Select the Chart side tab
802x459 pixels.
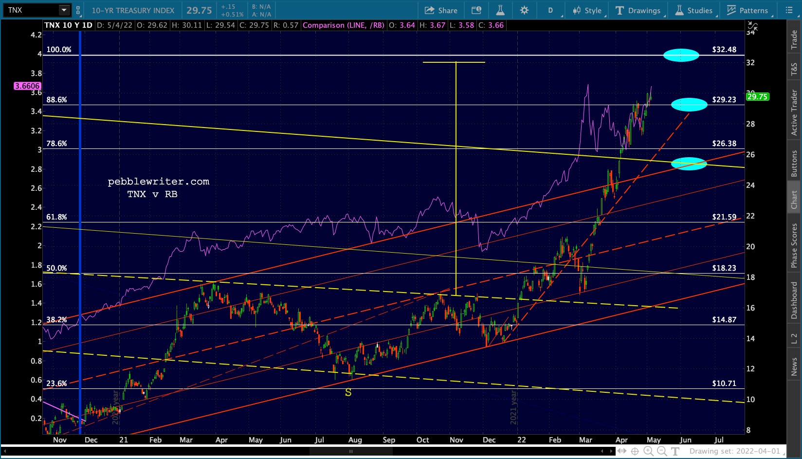click(x=794, y=200)
